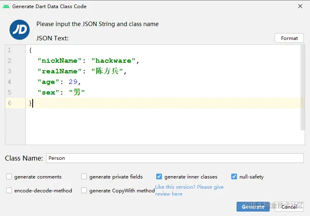The height and width of the screenshot is (216, 310).
Task: Uncheck generate inner classes
Action: (159, 176)
